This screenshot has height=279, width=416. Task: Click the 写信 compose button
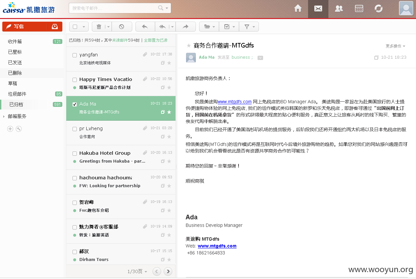click(25, 27)
